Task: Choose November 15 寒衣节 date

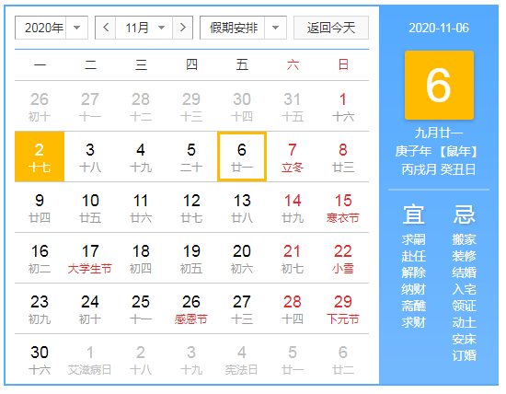Action: (x=343, y=207)
